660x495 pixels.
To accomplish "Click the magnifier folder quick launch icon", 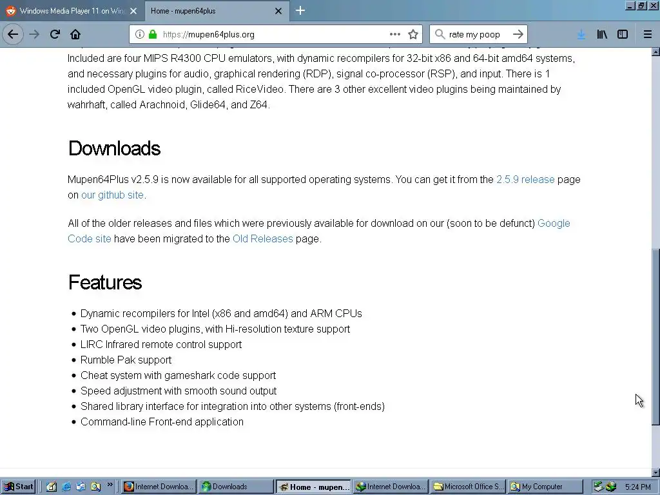I will [95, 487].
